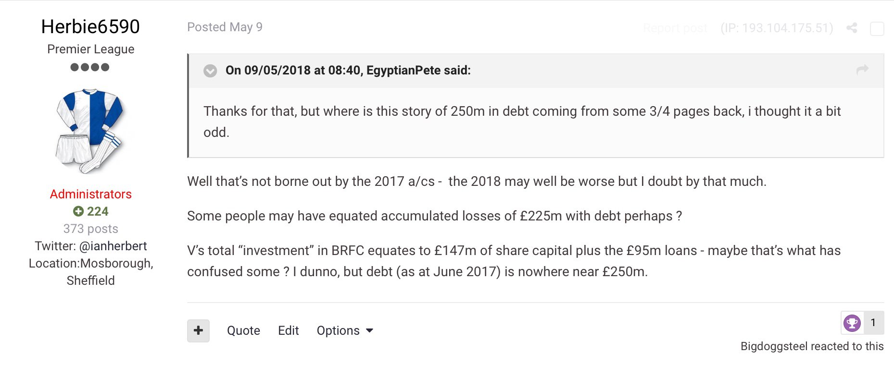Image resolution: width=894 pixels, height=365 pixels.
Task: Collapse the EgyptianPete quote block
Action: [x=210, y=71]
